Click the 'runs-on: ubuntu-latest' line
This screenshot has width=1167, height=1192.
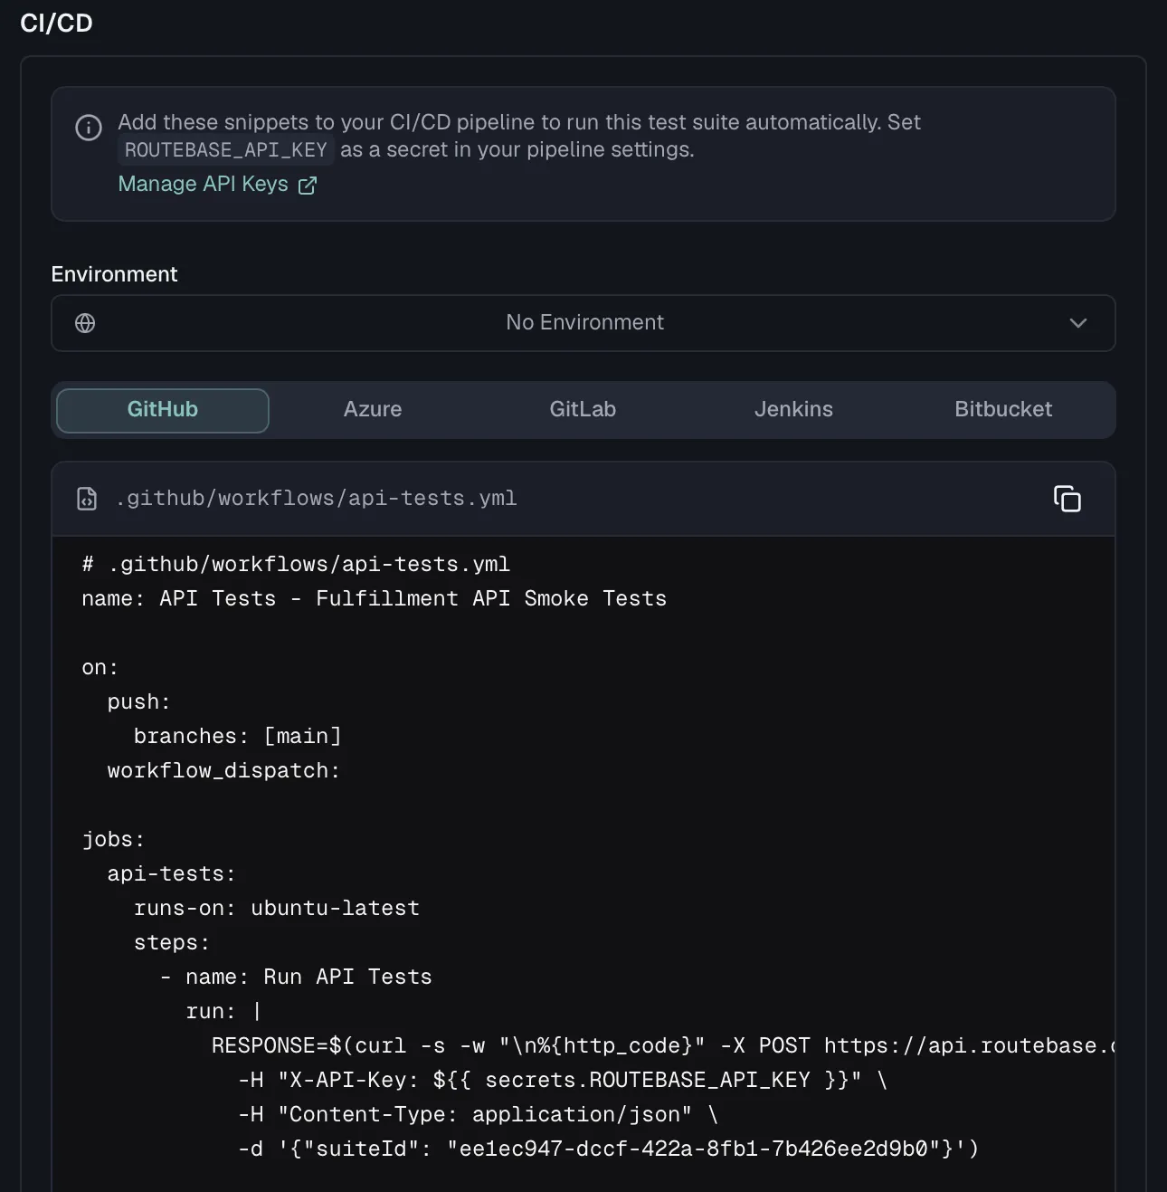(x=277, y=909)
